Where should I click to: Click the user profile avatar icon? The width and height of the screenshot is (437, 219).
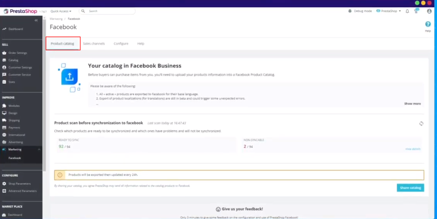[x=429, y=11]
